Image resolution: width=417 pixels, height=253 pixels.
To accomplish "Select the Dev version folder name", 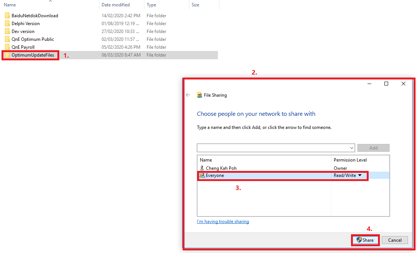I will (x=23, y=31).
